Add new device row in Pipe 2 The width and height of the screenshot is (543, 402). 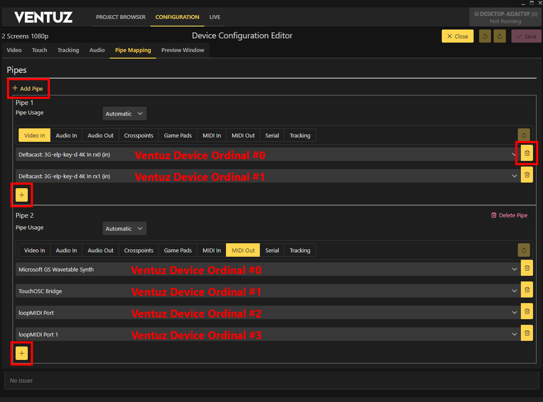pos(22,353)
